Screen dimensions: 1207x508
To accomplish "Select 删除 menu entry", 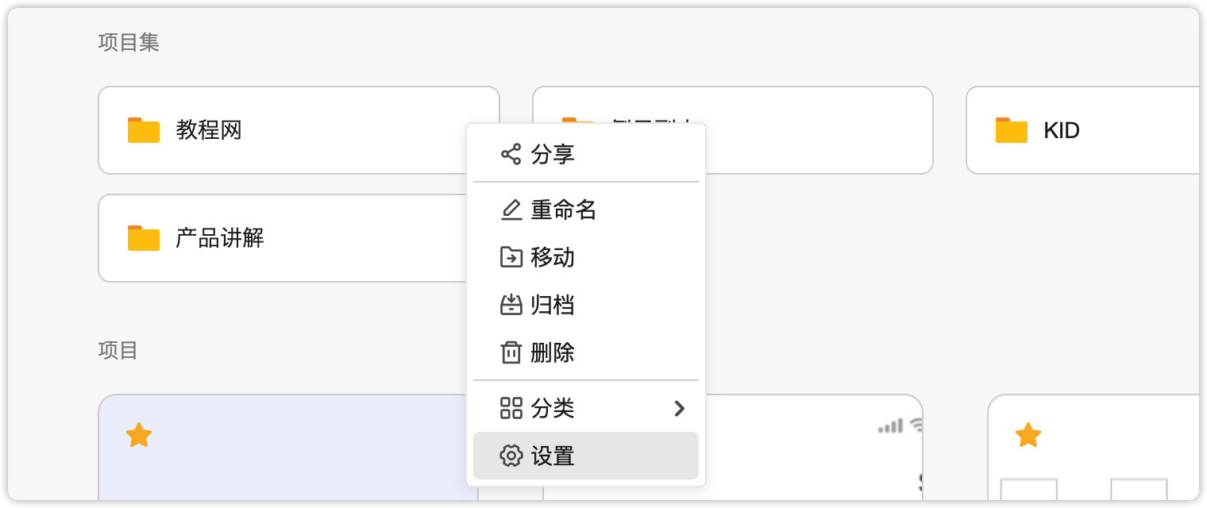I will pyautogui.click(x=553, y=352).
